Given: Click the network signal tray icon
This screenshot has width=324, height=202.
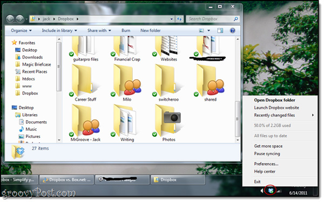Looking at the screenshot, I should pyautogui.click(x=279, y=191).
